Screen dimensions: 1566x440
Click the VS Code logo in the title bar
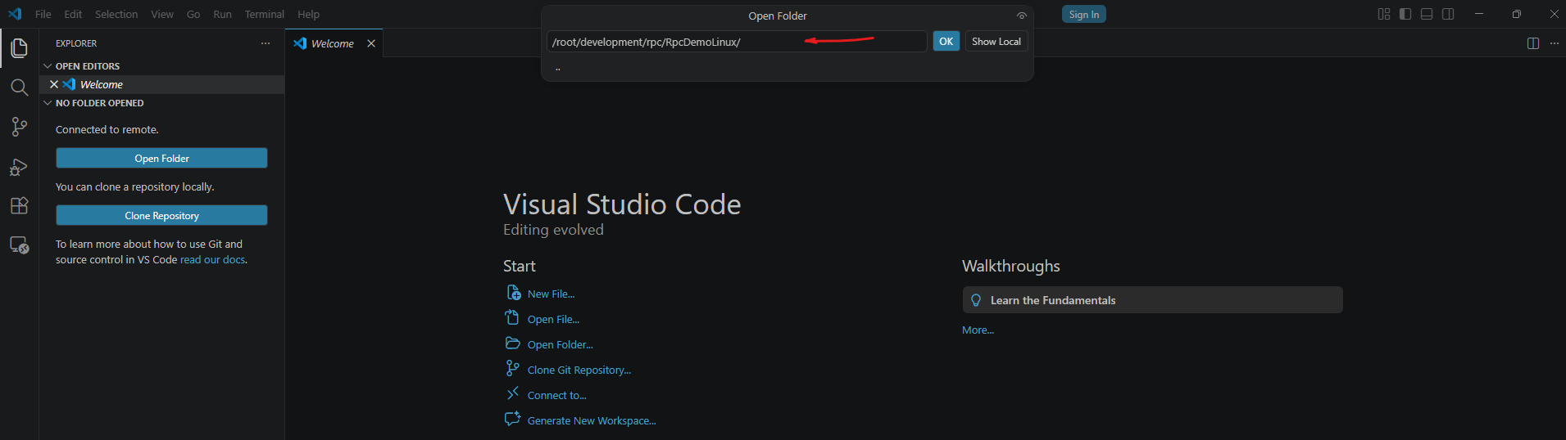pos(15,14)
